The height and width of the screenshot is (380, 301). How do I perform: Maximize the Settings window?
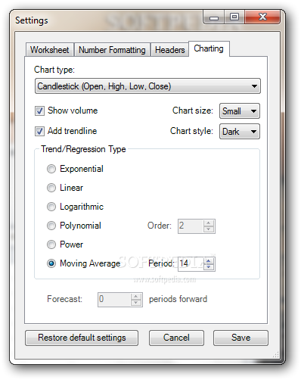tap(234, 17)
